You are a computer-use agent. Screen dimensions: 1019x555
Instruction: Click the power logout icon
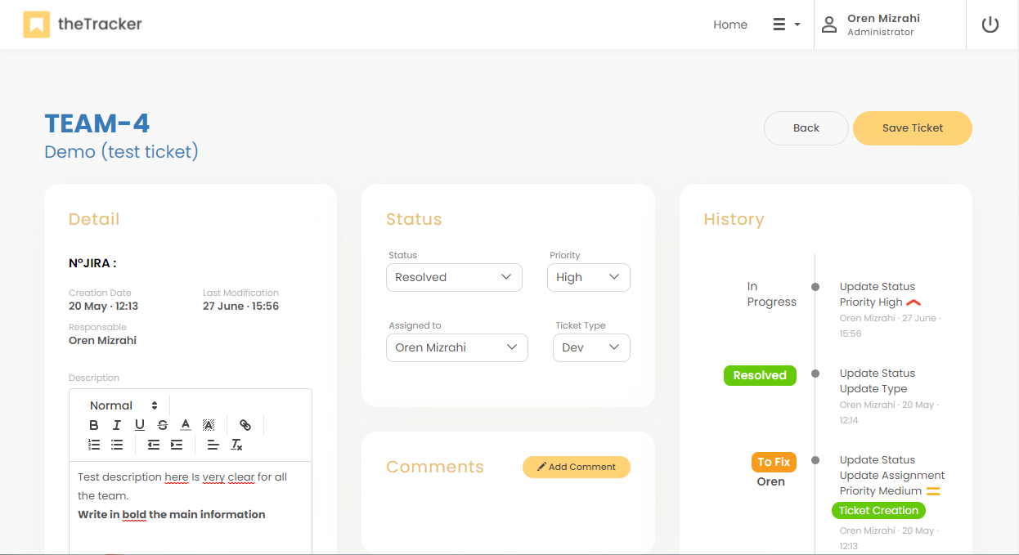click(990, 25)
